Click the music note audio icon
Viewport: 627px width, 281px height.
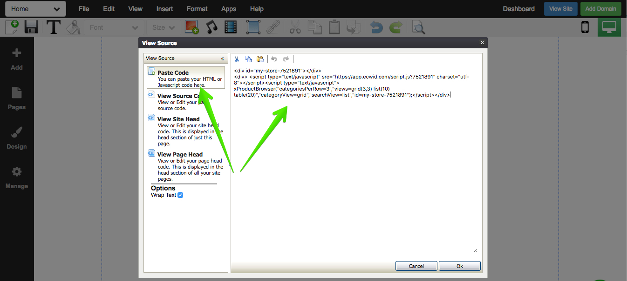212,27
